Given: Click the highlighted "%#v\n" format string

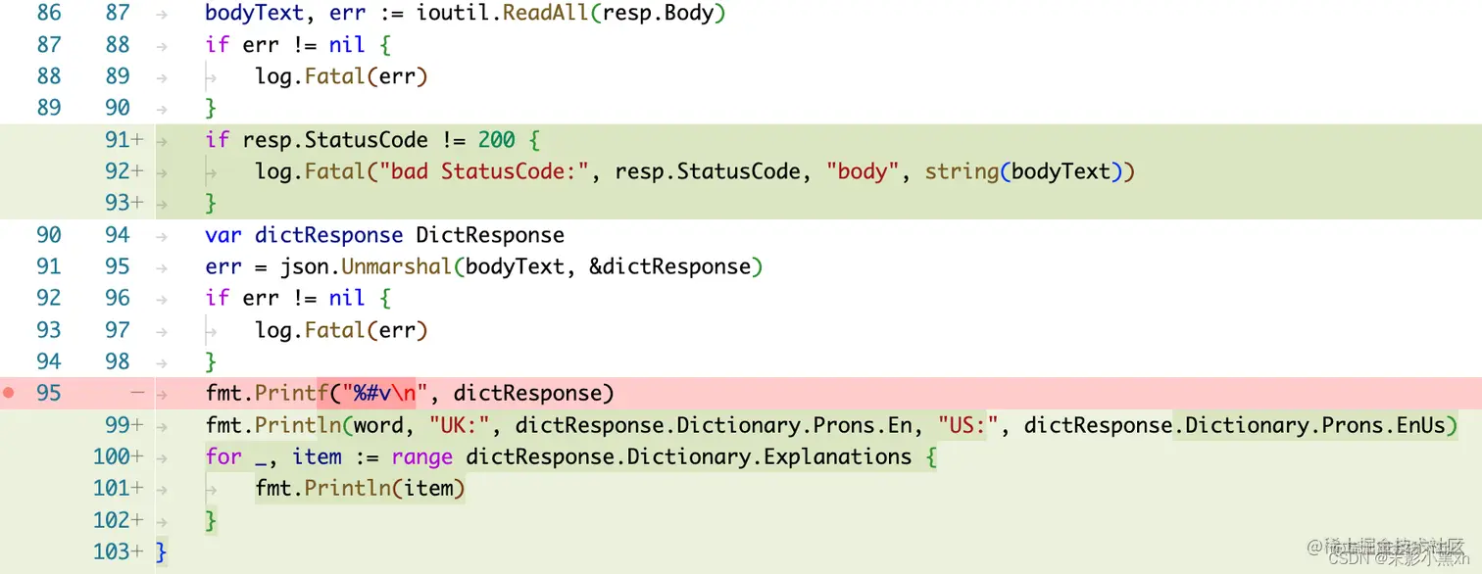Looking at the screenshot, I should pos(385,393).
